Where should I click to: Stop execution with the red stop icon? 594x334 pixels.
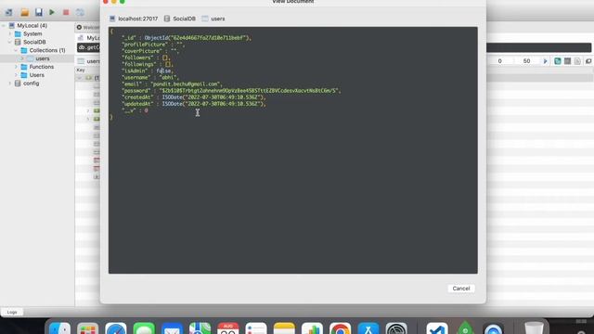[x=66, y=12]
